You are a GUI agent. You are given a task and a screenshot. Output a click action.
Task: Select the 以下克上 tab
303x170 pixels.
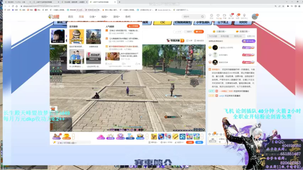coord(223,22)
